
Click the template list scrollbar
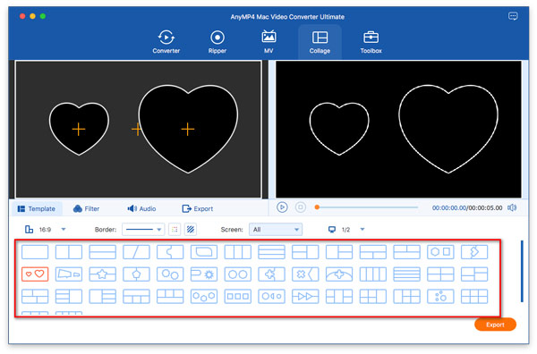[x=522, y=271]
